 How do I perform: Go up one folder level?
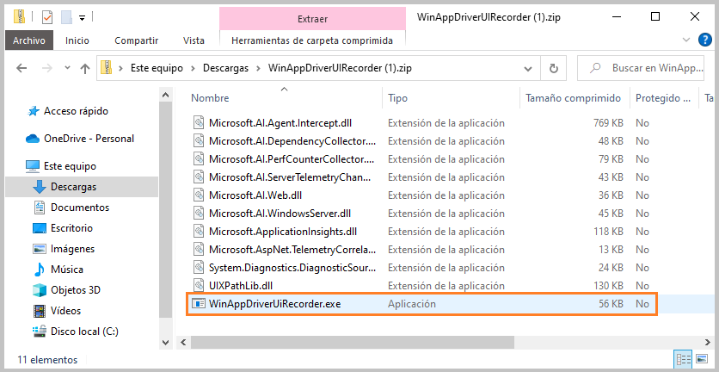(85, 68)
